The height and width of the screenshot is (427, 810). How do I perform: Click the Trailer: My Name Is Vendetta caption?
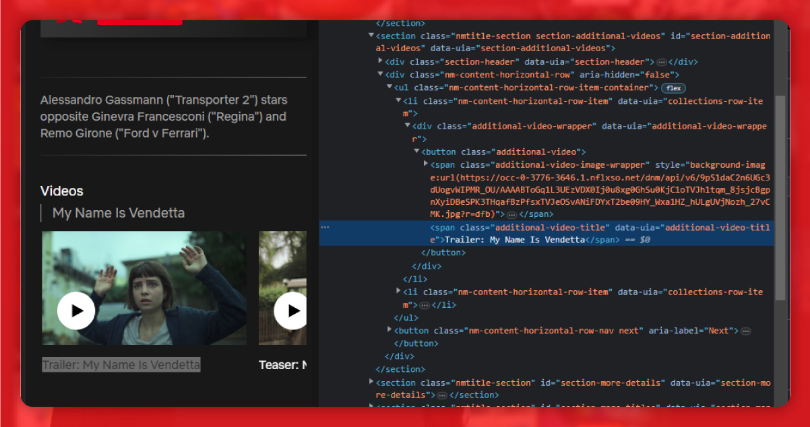click(121, 364)
